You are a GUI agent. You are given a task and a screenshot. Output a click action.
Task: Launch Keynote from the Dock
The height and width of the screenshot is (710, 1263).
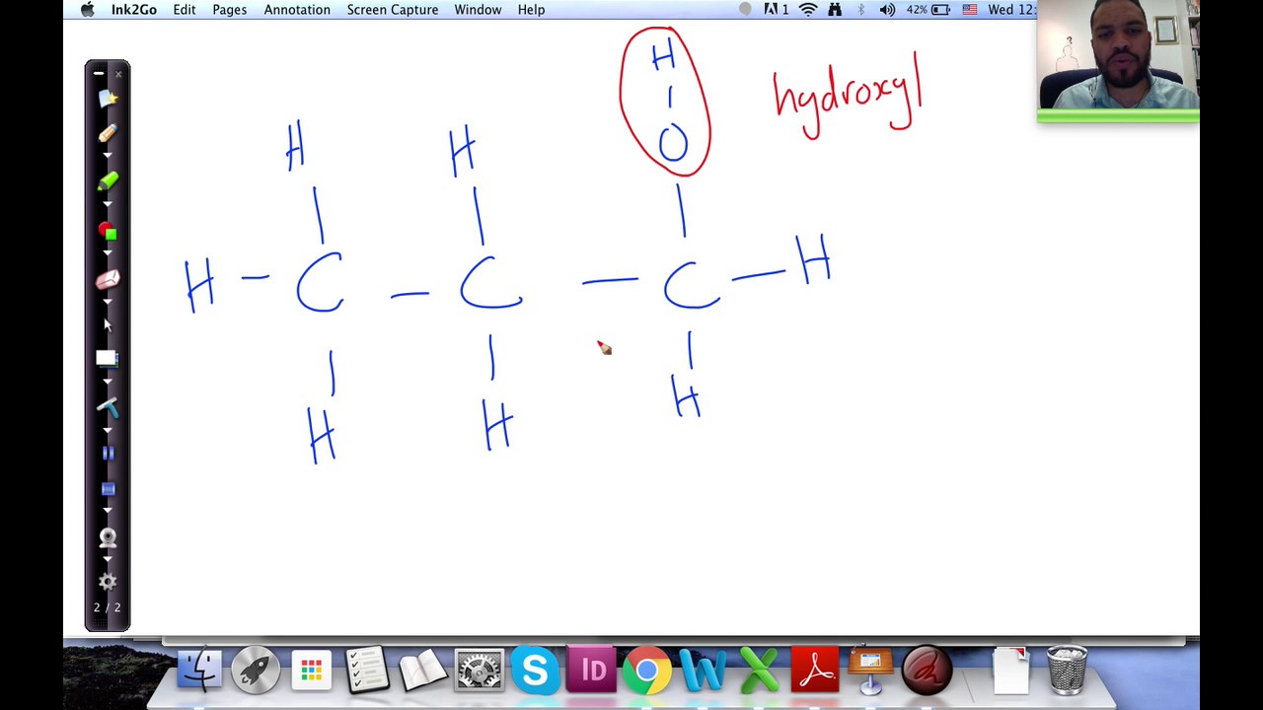click(870, 671)
